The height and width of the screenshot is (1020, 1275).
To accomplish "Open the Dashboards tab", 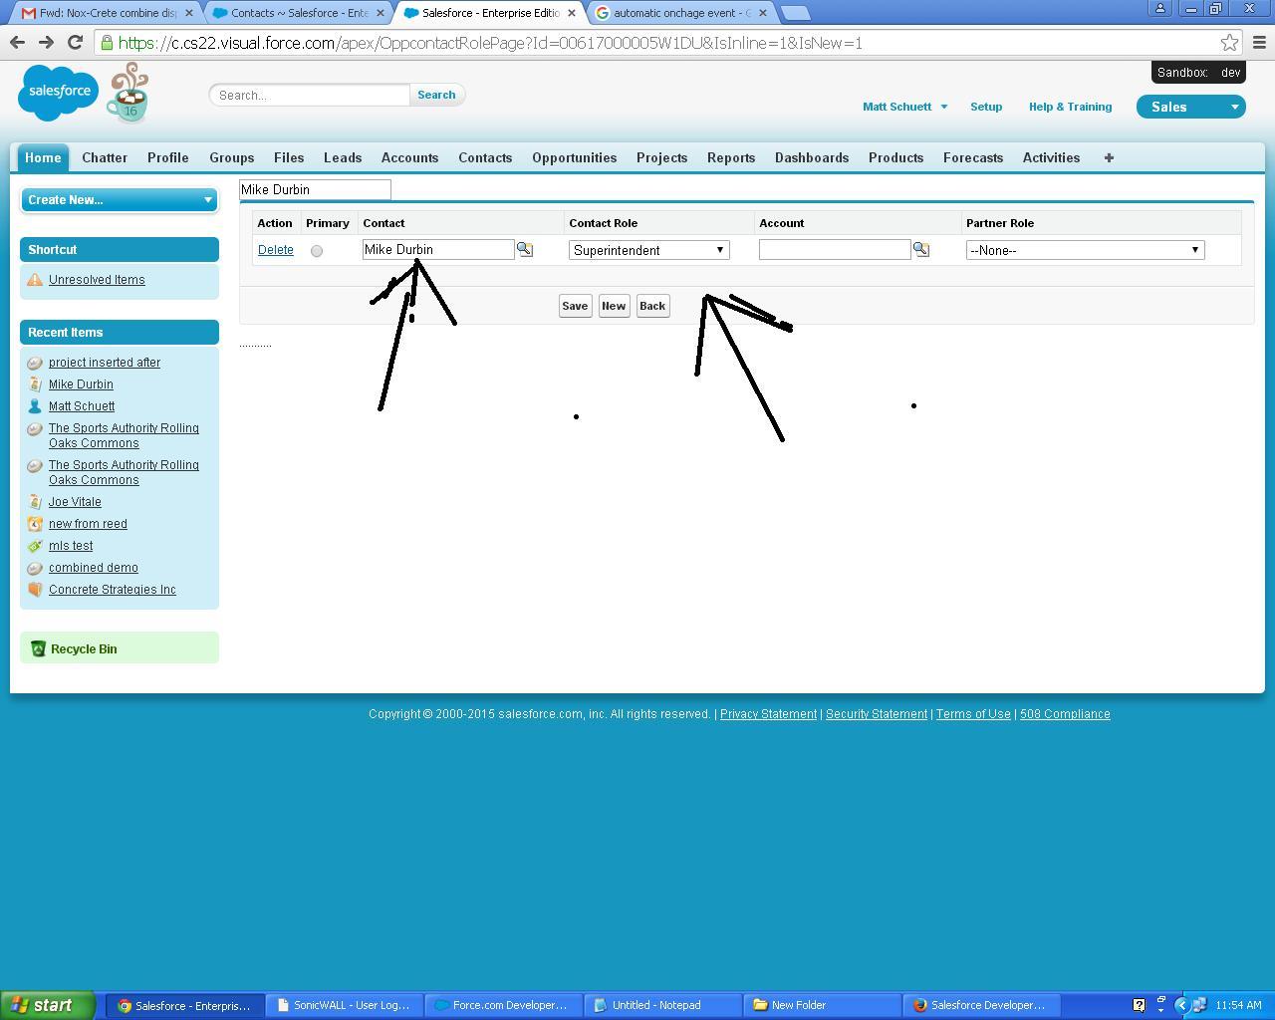I will coord(812,157).
